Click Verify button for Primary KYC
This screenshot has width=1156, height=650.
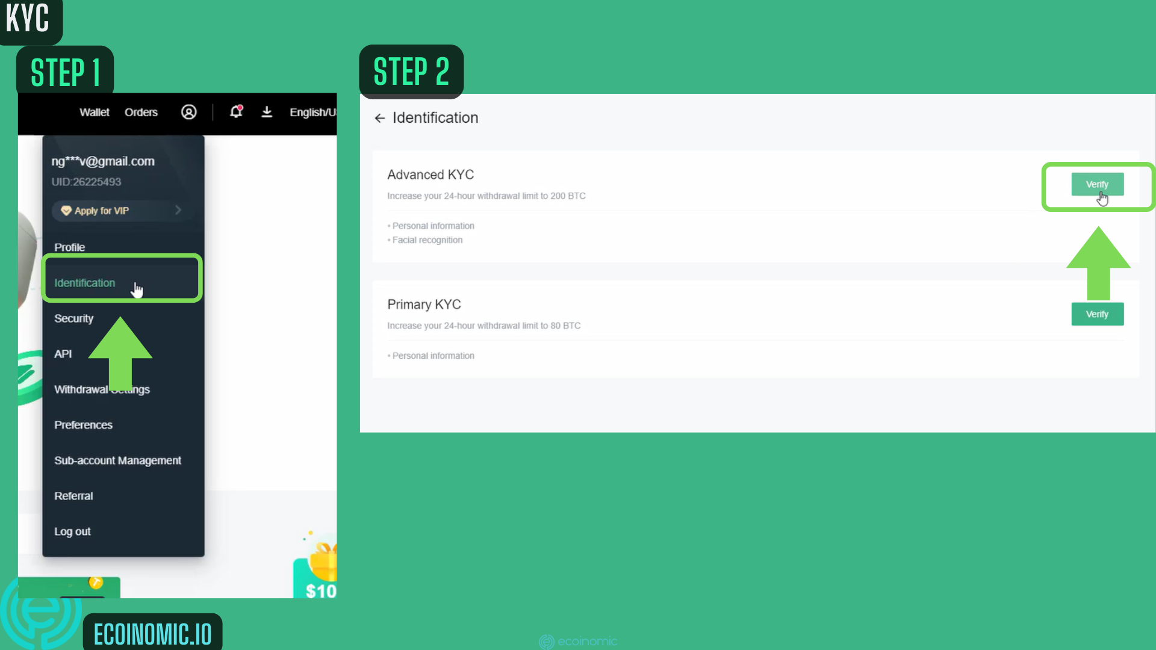point(1097,314)
